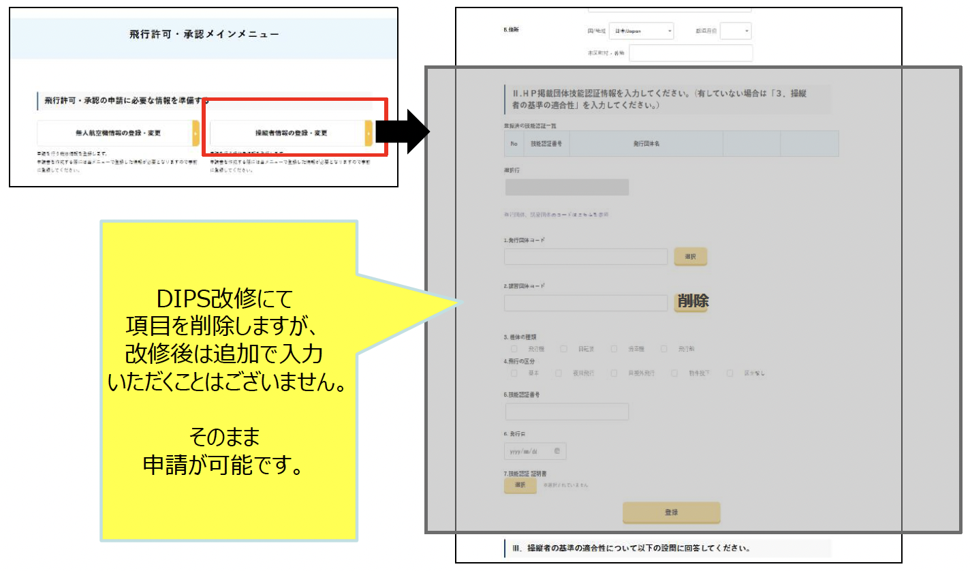Open 無人航空機情報の登録・変更 menu button

click(114, 133)
